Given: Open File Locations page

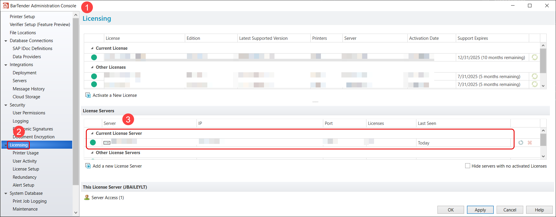Looking at the screenshot, I should [23, 33].
